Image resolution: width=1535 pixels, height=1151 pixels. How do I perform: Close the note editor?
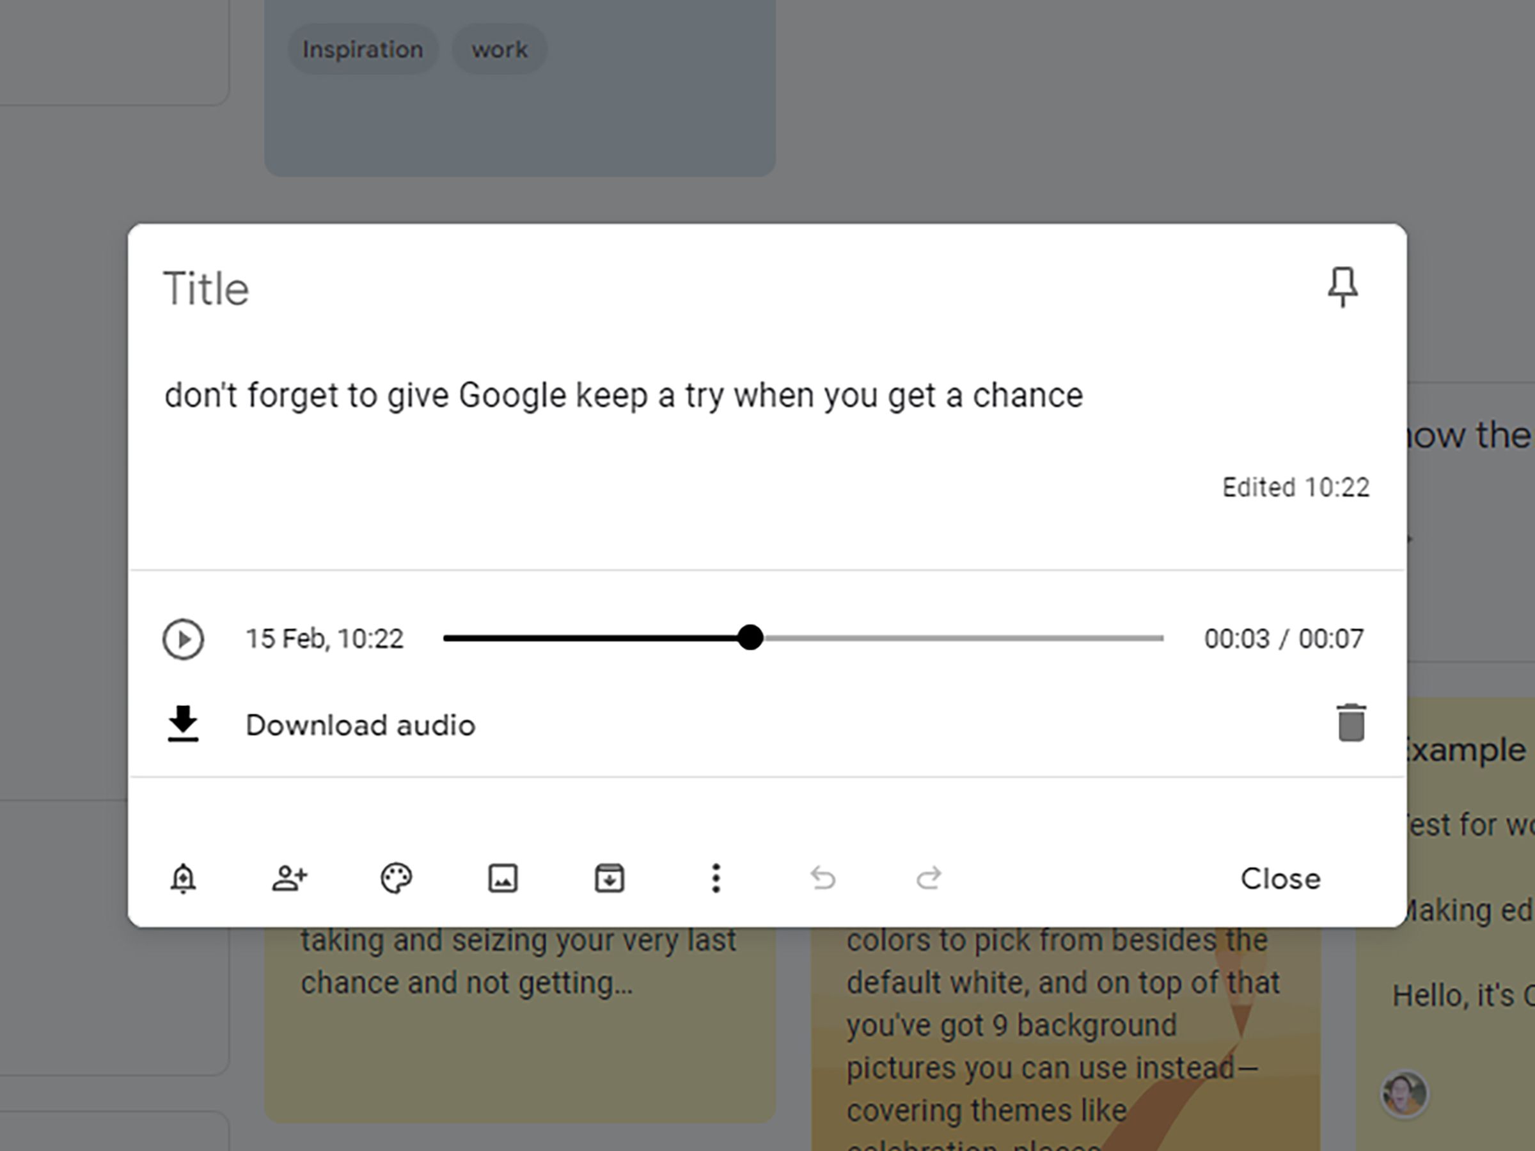tap(1280, 879)
